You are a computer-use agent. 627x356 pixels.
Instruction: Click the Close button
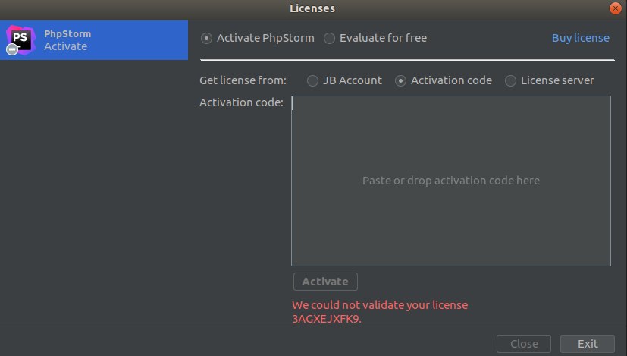pyautogui.click(x=524, y=344)
